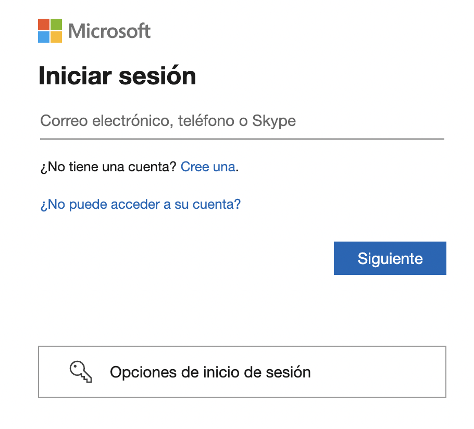The width and height of the screenshot is (474, 429).
Task: Click the underline beneath the email field
Action: click(x=242, y=139)
